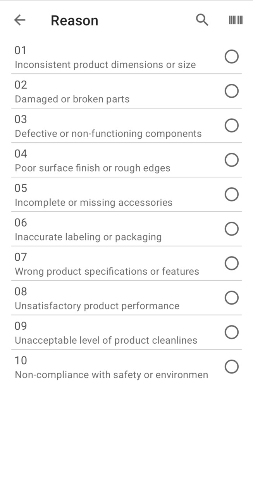Tap the Reason page title
This screenshot has width=253, height=496.
pos(74,21)
